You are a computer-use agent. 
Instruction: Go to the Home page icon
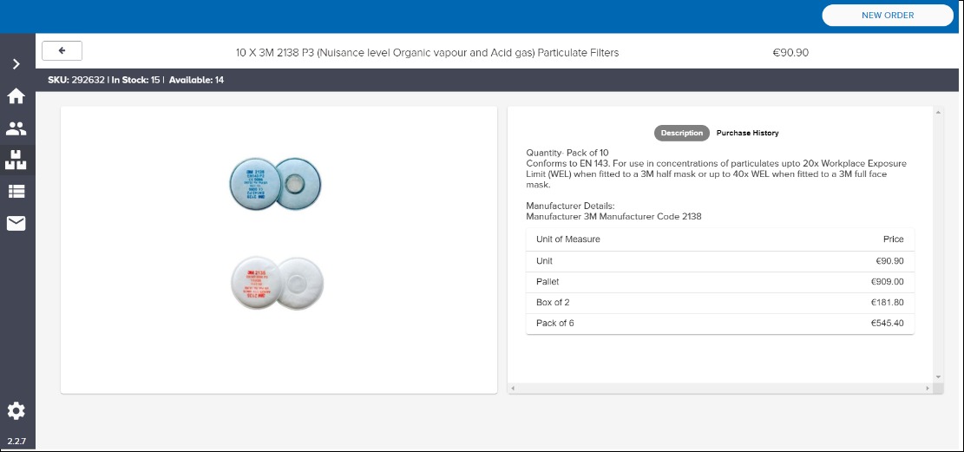click(16, 96)
